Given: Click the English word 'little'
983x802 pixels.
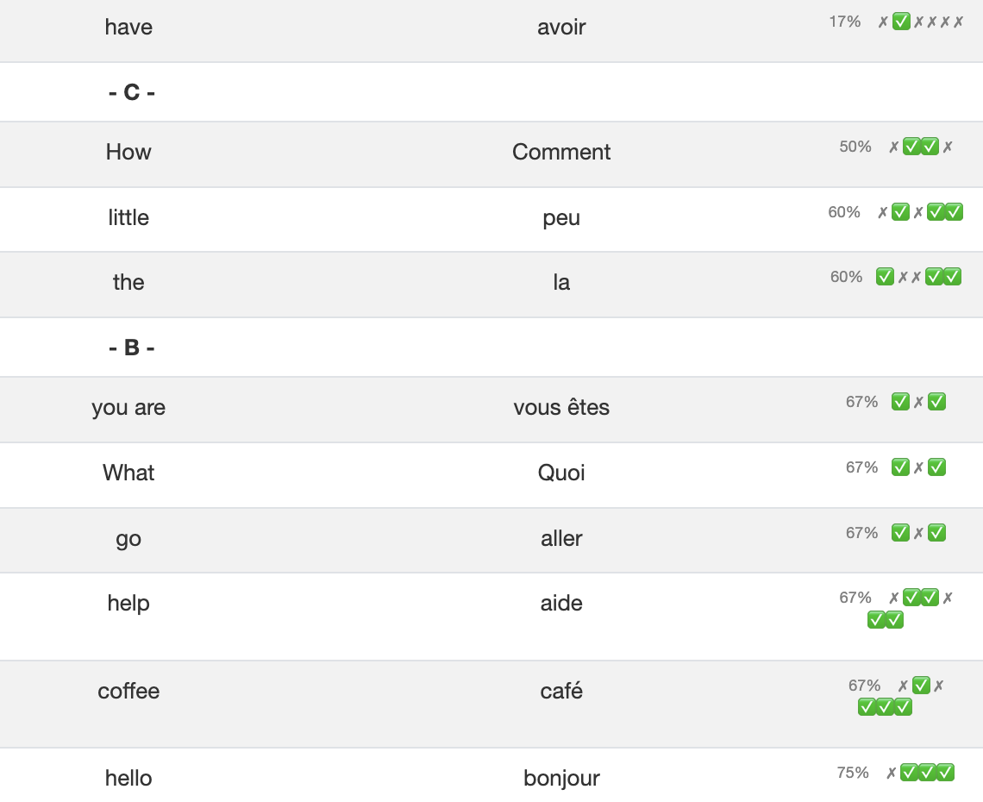Looking at the screenshot, I should (x=128, y=217).
